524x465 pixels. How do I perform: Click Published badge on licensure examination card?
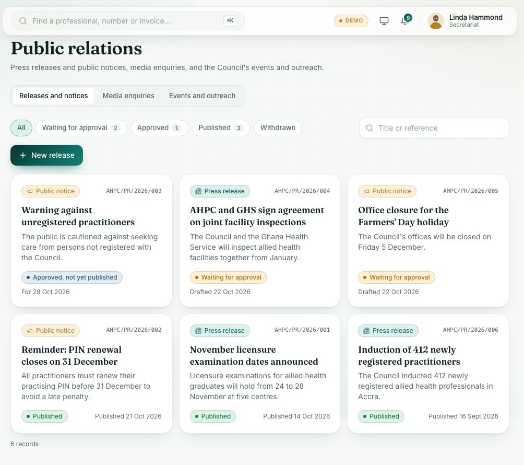coord(212,416)
